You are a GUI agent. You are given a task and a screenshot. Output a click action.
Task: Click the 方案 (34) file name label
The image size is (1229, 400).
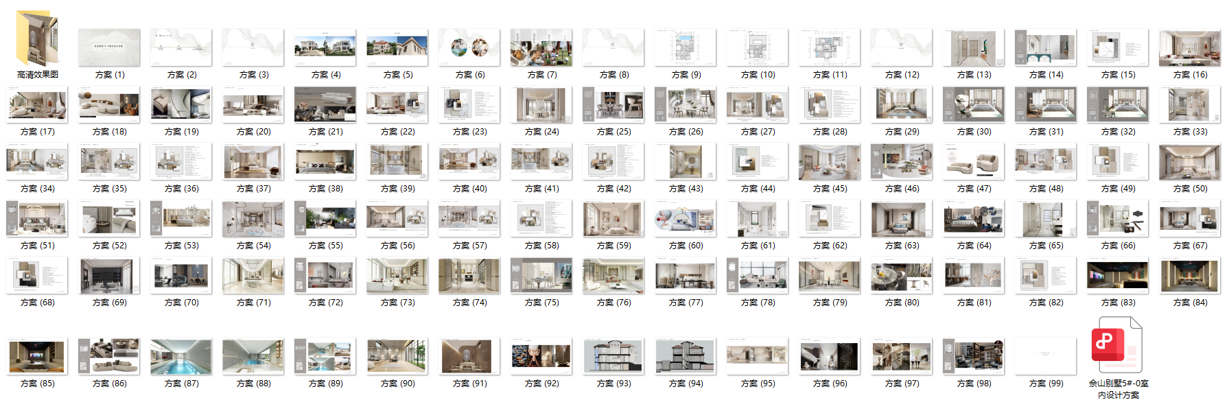click(x=38, y=189)
